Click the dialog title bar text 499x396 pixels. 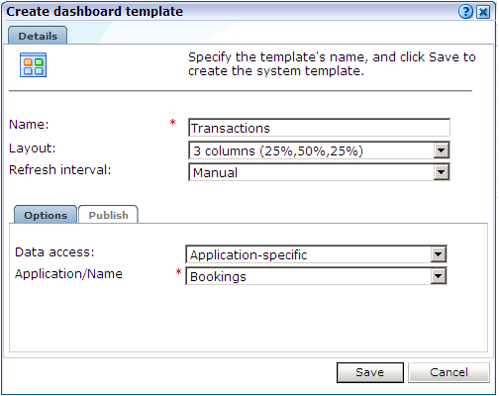[x=95, y=12]
